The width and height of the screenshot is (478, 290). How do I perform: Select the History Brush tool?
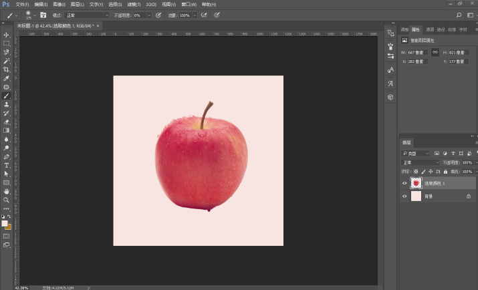pyautogui.click(x=6, y=114)
